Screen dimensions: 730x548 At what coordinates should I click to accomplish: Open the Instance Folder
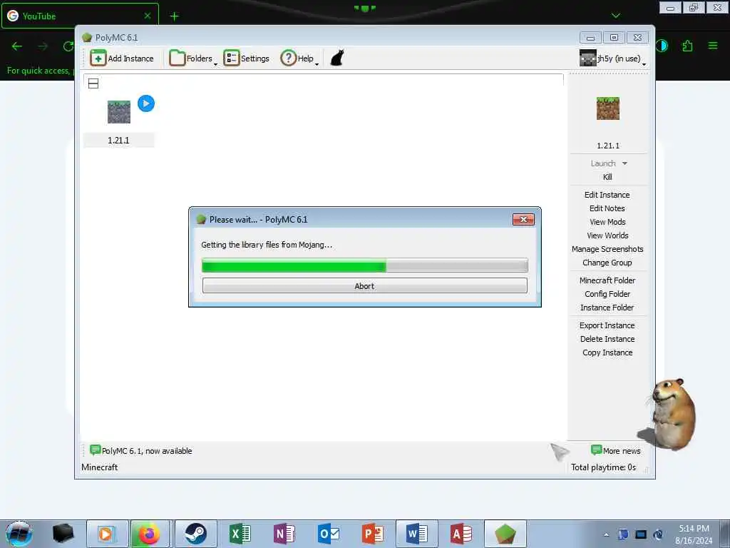point(607,307)
